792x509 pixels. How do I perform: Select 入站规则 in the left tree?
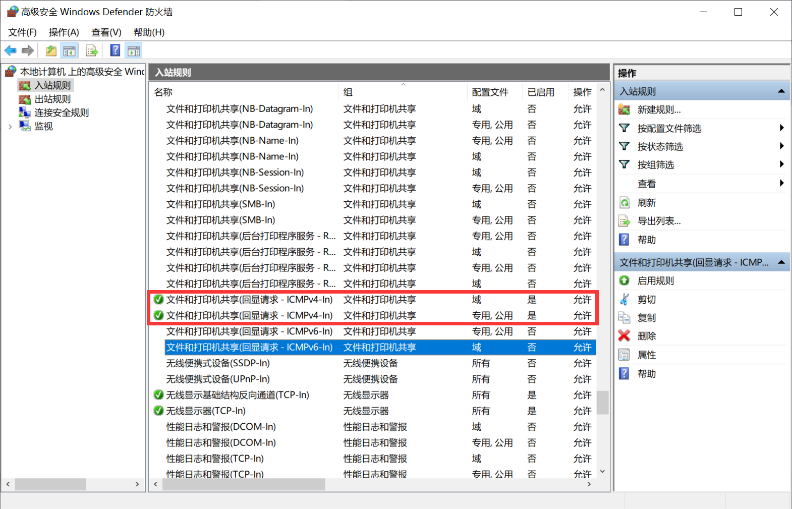[52, 85]
